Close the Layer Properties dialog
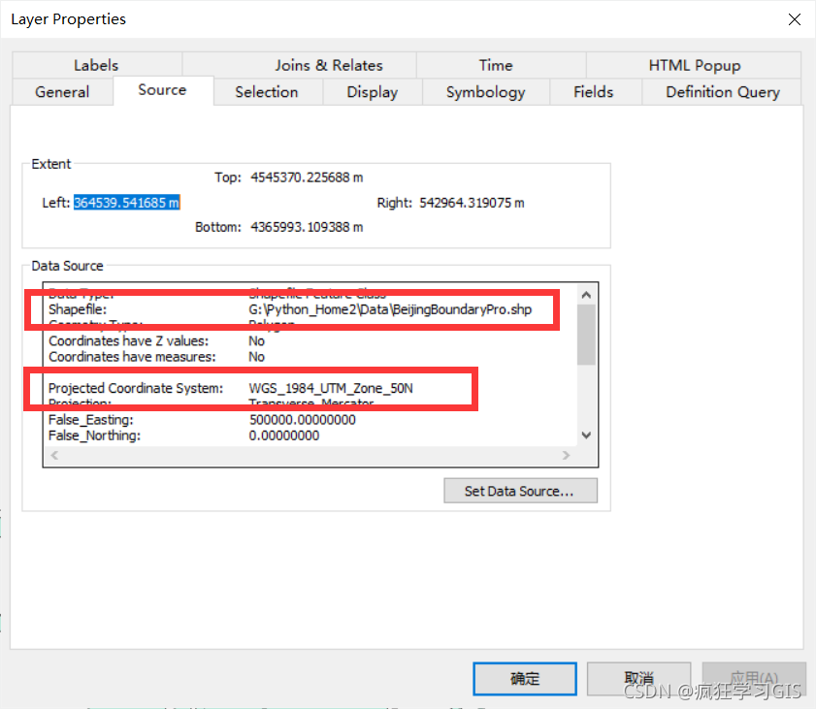Screen dimensions: 816x709 pyautogui.click(x=794, y=19)
